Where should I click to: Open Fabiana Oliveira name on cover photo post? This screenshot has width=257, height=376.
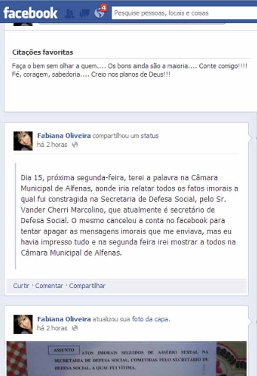[64, 319]
